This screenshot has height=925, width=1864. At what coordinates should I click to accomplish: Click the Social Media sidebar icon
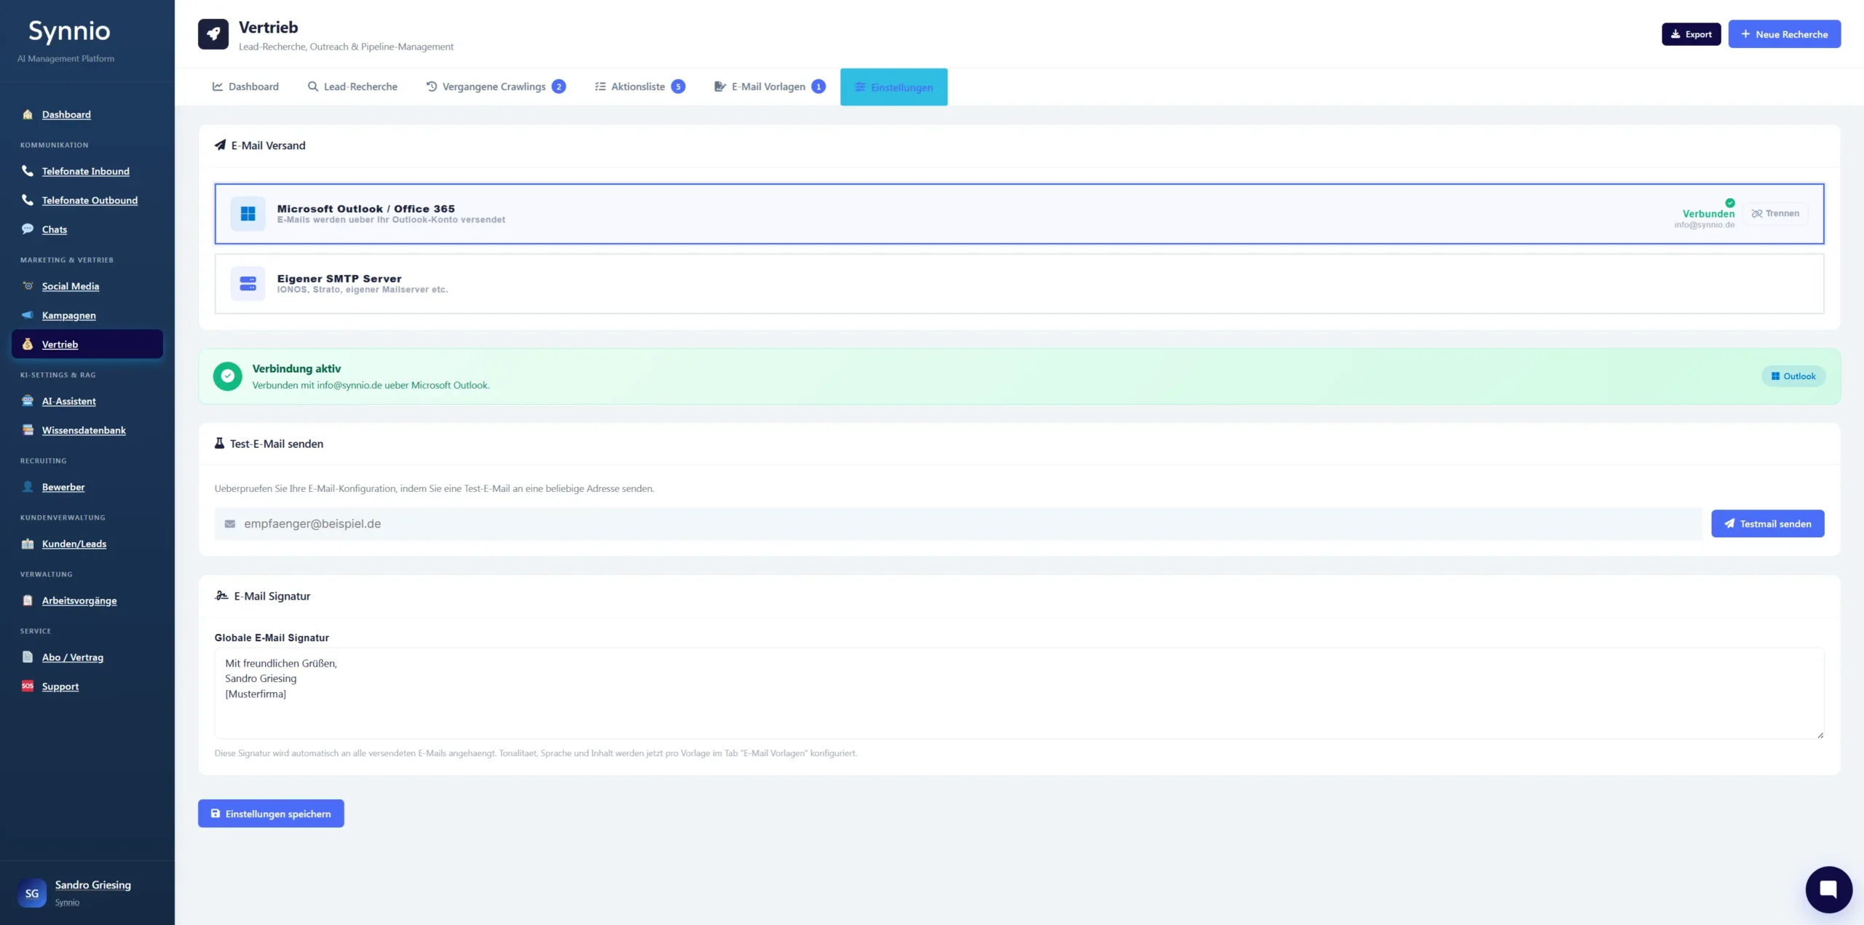click(x=28, y=286)
